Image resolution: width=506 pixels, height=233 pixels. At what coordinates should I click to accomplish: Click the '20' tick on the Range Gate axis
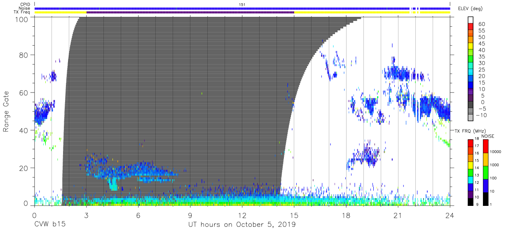(x=24, y=168)
